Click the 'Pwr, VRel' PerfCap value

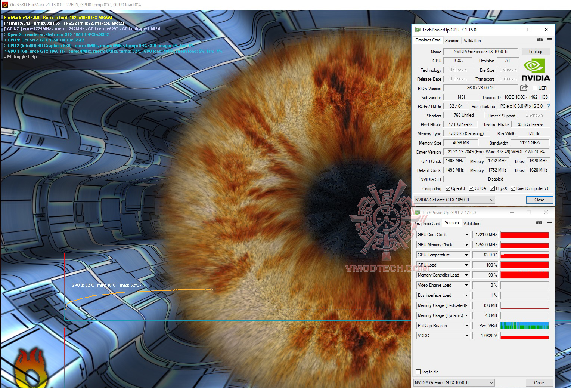485,326
